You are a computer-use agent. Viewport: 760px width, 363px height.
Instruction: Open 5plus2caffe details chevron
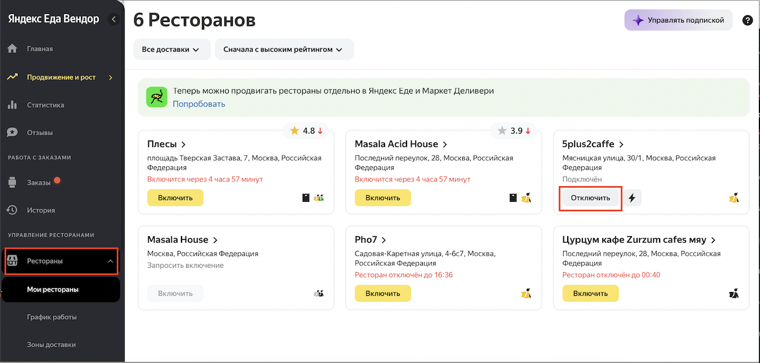(621, 145)
